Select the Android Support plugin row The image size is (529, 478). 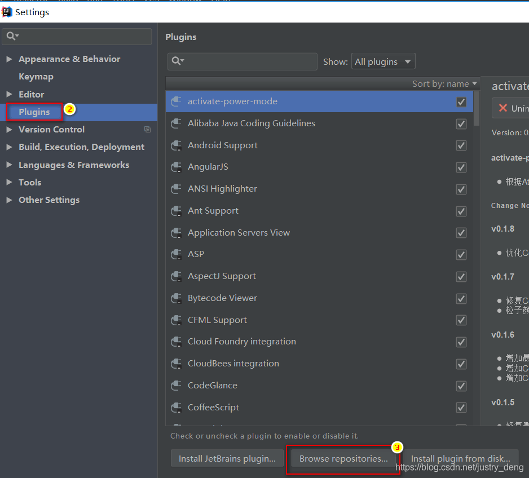tap(319, 145)
